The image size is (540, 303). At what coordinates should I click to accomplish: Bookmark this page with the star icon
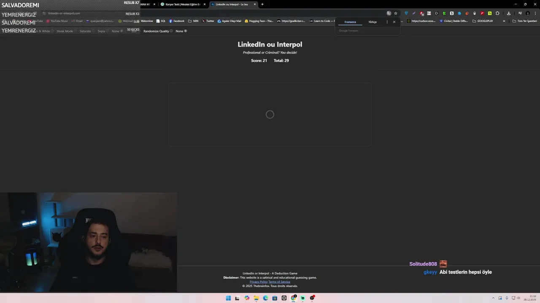pyautogui.click(x=396, y=13)
